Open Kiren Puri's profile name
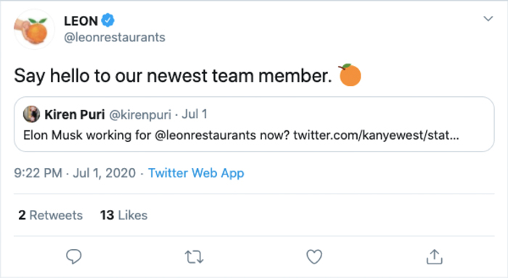The image size is (508, 278). (75, 114)
